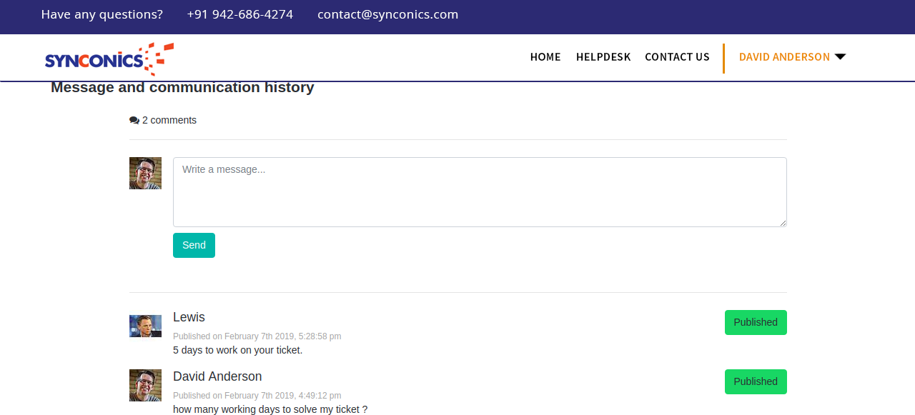The image size is (915, 415).
Task: Toggle Published status on Lewis's comment
Action: (756, 322)
